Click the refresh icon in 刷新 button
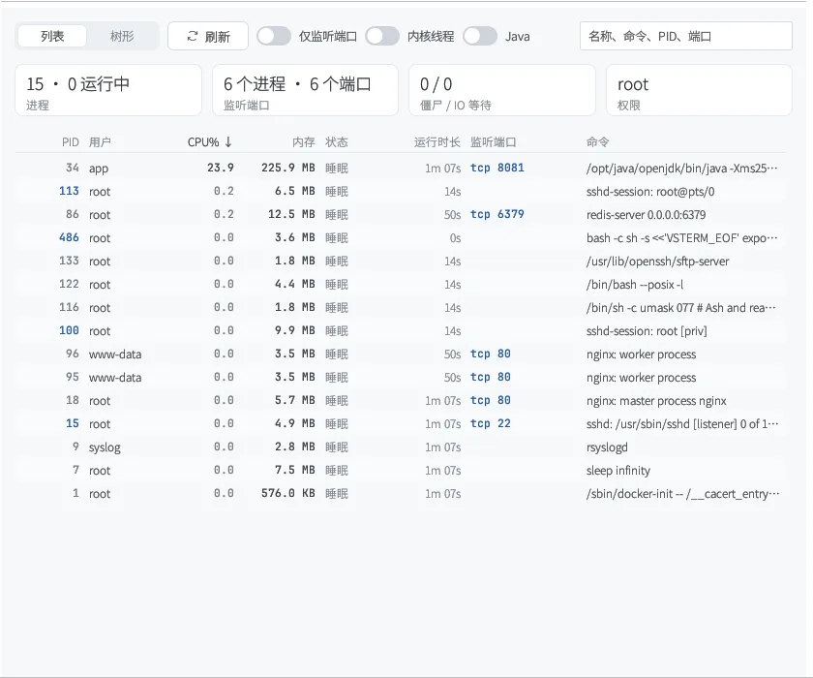Screen dimensions: 813x678 (x=193, y=36)
